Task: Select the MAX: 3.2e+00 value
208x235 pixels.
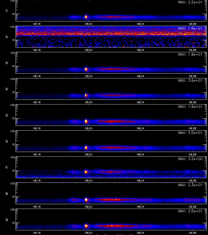Action: pos(190,159)
